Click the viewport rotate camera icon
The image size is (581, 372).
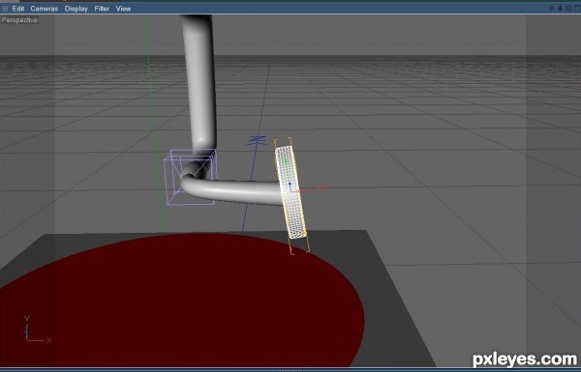[x=568, y=8]
